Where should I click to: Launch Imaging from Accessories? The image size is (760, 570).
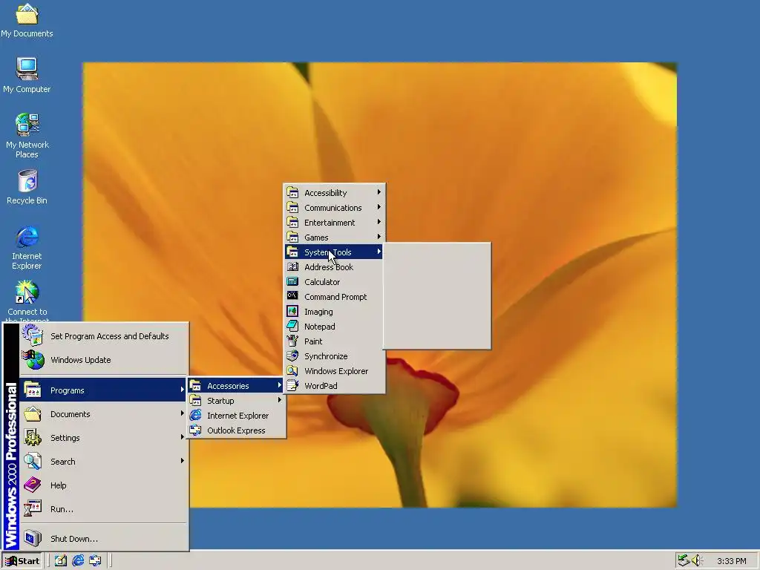coord(335,312)
